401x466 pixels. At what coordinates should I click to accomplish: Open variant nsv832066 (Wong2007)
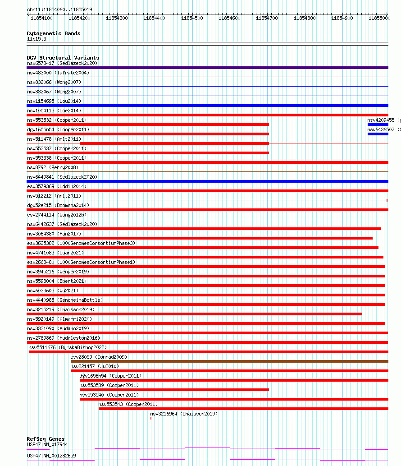coord(54,82)
